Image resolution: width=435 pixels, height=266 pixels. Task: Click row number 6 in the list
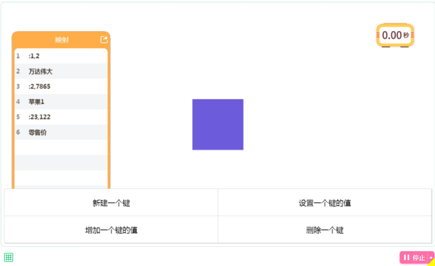coord(18,132)
